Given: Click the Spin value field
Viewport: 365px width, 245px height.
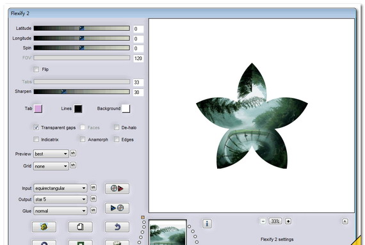Looking at the screenshot, I should click(138, 49).
